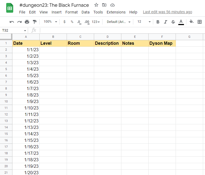Open the text color picker
The height and width of the screenshot is (175, 205).
pos(181,22)
